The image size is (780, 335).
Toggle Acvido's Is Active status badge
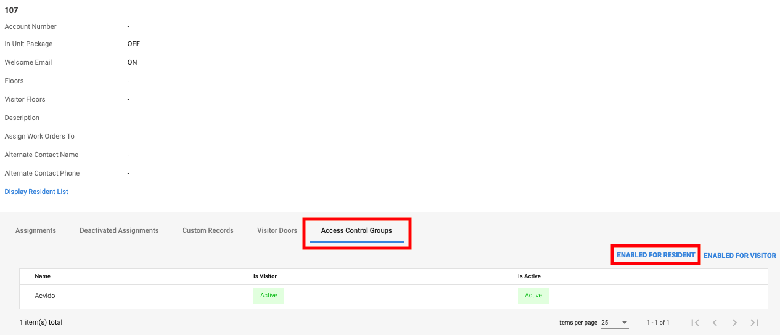pyautogui.click(x=533, y=296)
